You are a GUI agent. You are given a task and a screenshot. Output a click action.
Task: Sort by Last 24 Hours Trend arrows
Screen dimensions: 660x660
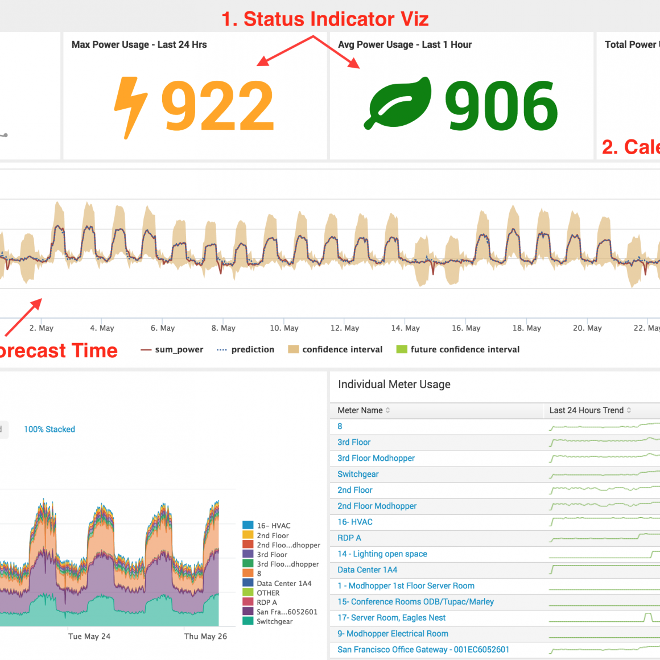[x=629, y=410]
